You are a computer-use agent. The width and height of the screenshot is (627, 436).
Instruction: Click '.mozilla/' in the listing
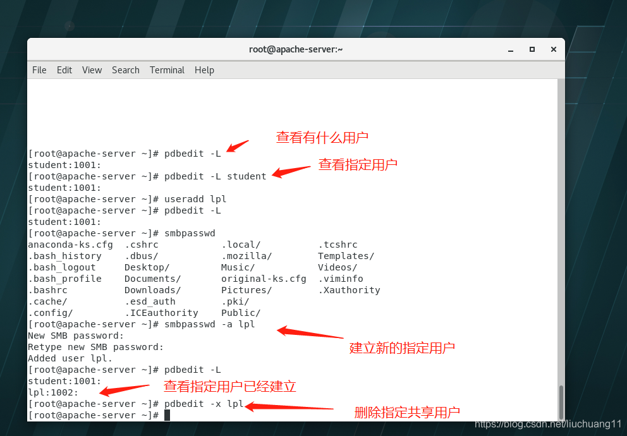[x=247, y=256]
